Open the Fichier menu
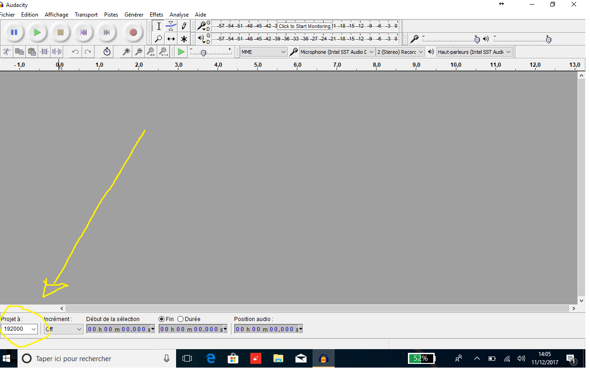590x368 pixels. point(7,15)
